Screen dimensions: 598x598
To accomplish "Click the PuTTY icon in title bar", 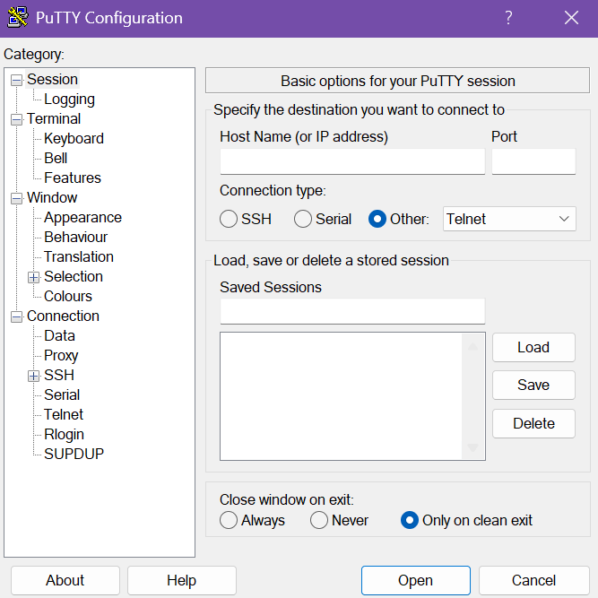I will point(18,18).
